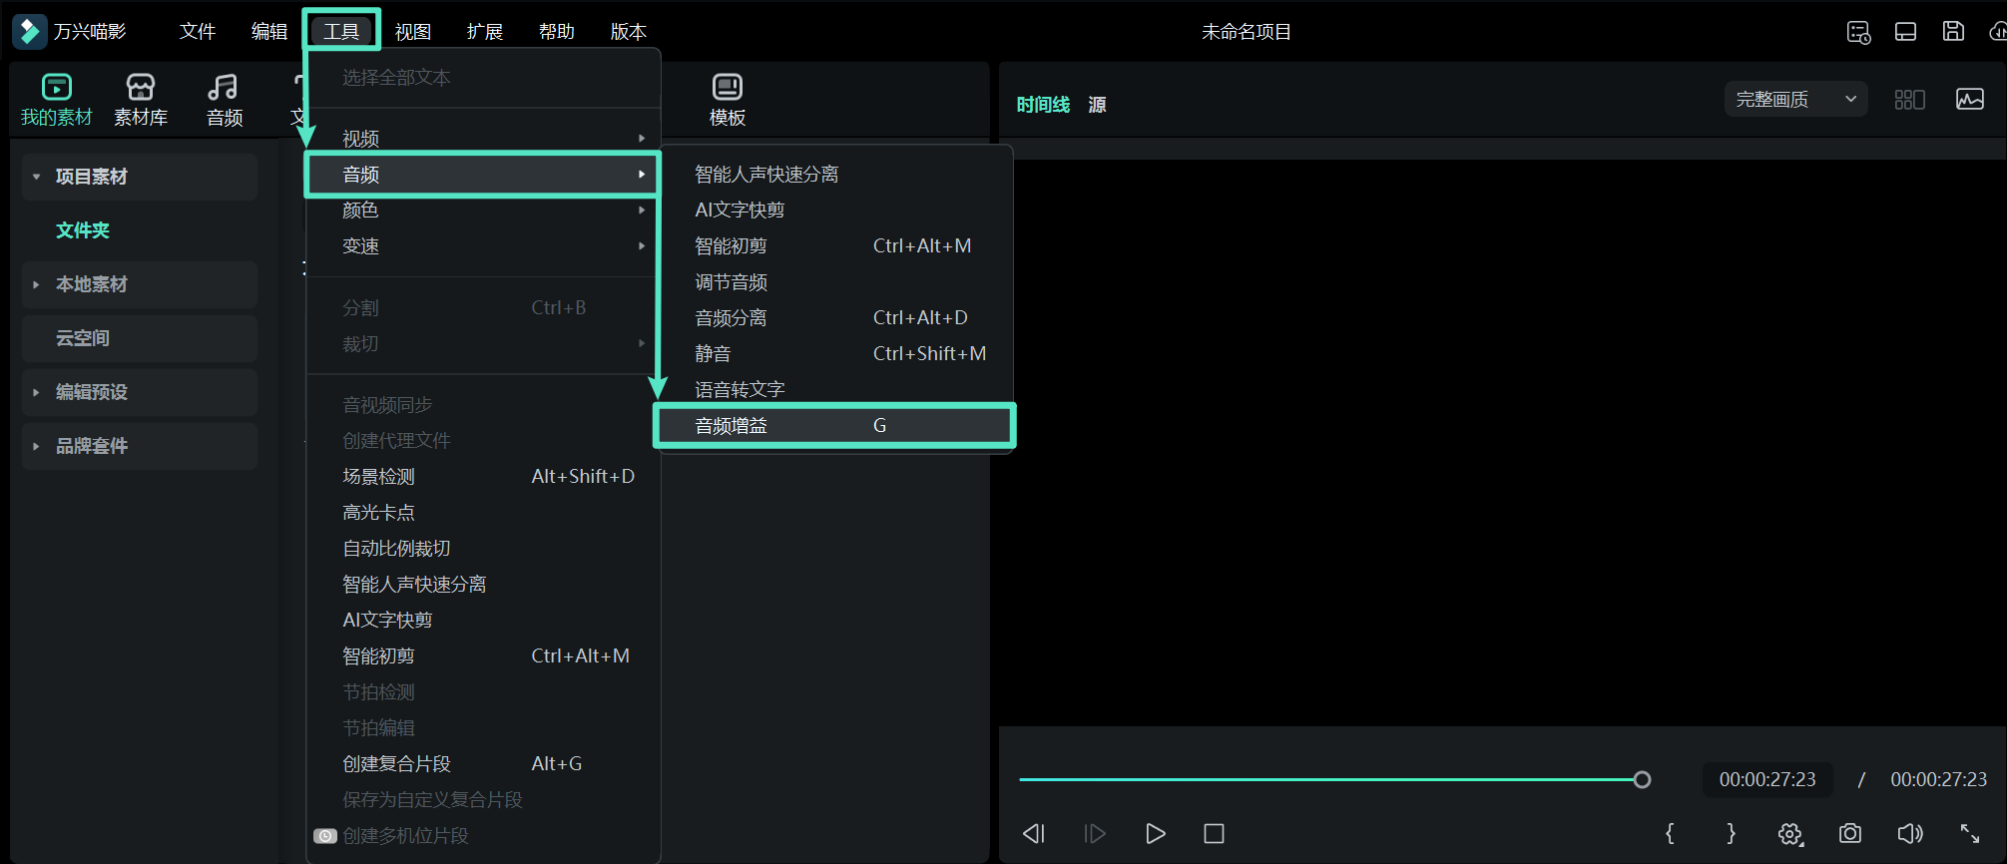Image resolution: width=2007 pixels, height=864 pixels.
Task: Open the 视图 menu
Action: [x=413, y=32]
